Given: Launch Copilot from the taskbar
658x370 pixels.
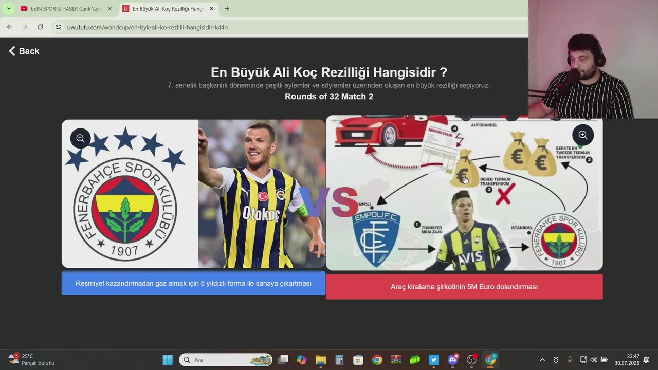Looking at the screenshot, I should coord(302,360).
